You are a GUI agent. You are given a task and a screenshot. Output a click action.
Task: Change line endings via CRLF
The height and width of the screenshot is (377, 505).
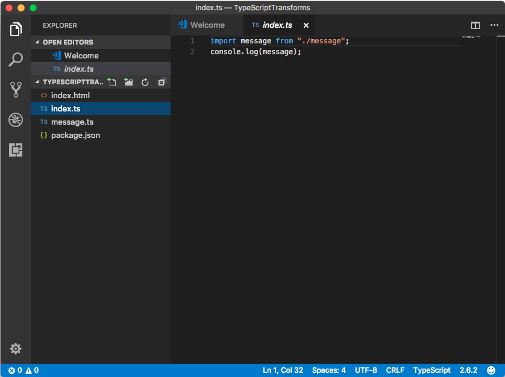pos(395,370)
